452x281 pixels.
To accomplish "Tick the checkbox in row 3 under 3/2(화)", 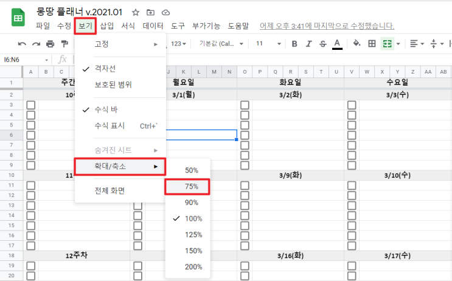I will pyautogui.click(x=245, y=105).
